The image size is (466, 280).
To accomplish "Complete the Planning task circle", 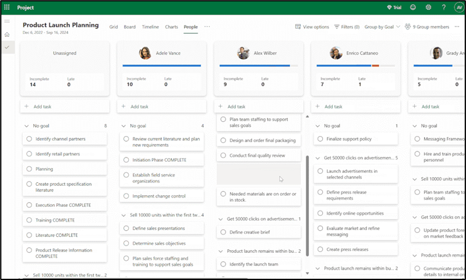I will [x=29, y=169].
